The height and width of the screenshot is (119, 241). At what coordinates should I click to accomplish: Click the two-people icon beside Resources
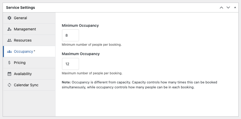(x=9, y=40)
